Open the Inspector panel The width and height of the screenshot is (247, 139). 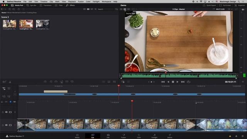240,5
